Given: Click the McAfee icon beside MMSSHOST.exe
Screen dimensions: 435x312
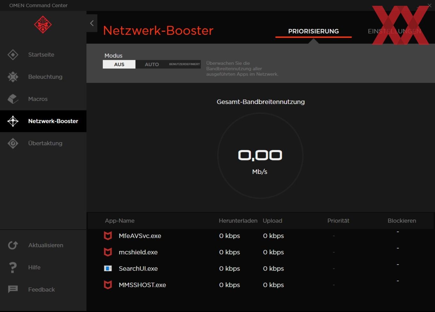Looking at the screenshot, I should [x=108, y=285].
